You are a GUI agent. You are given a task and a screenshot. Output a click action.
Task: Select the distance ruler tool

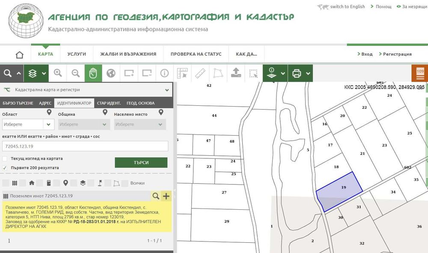point(200,73)
